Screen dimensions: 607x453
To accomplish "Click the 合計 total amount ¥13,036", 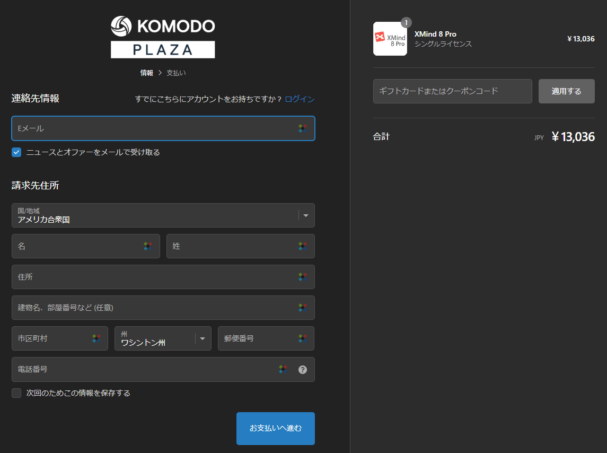I will pos(573,137).
